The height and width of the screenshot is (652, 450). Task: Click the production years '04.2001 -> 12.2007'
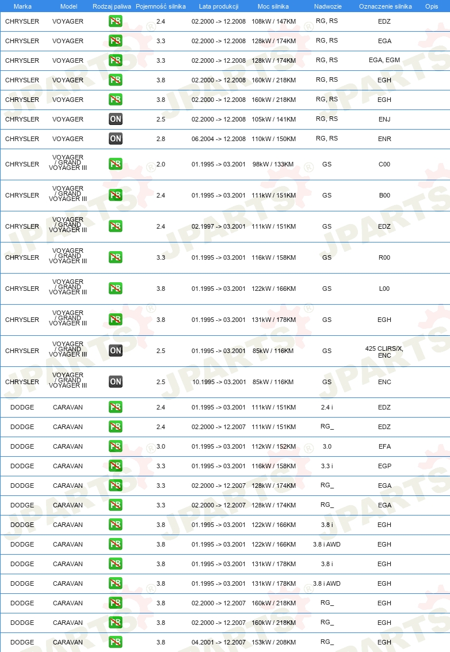[x=219, y=642]
